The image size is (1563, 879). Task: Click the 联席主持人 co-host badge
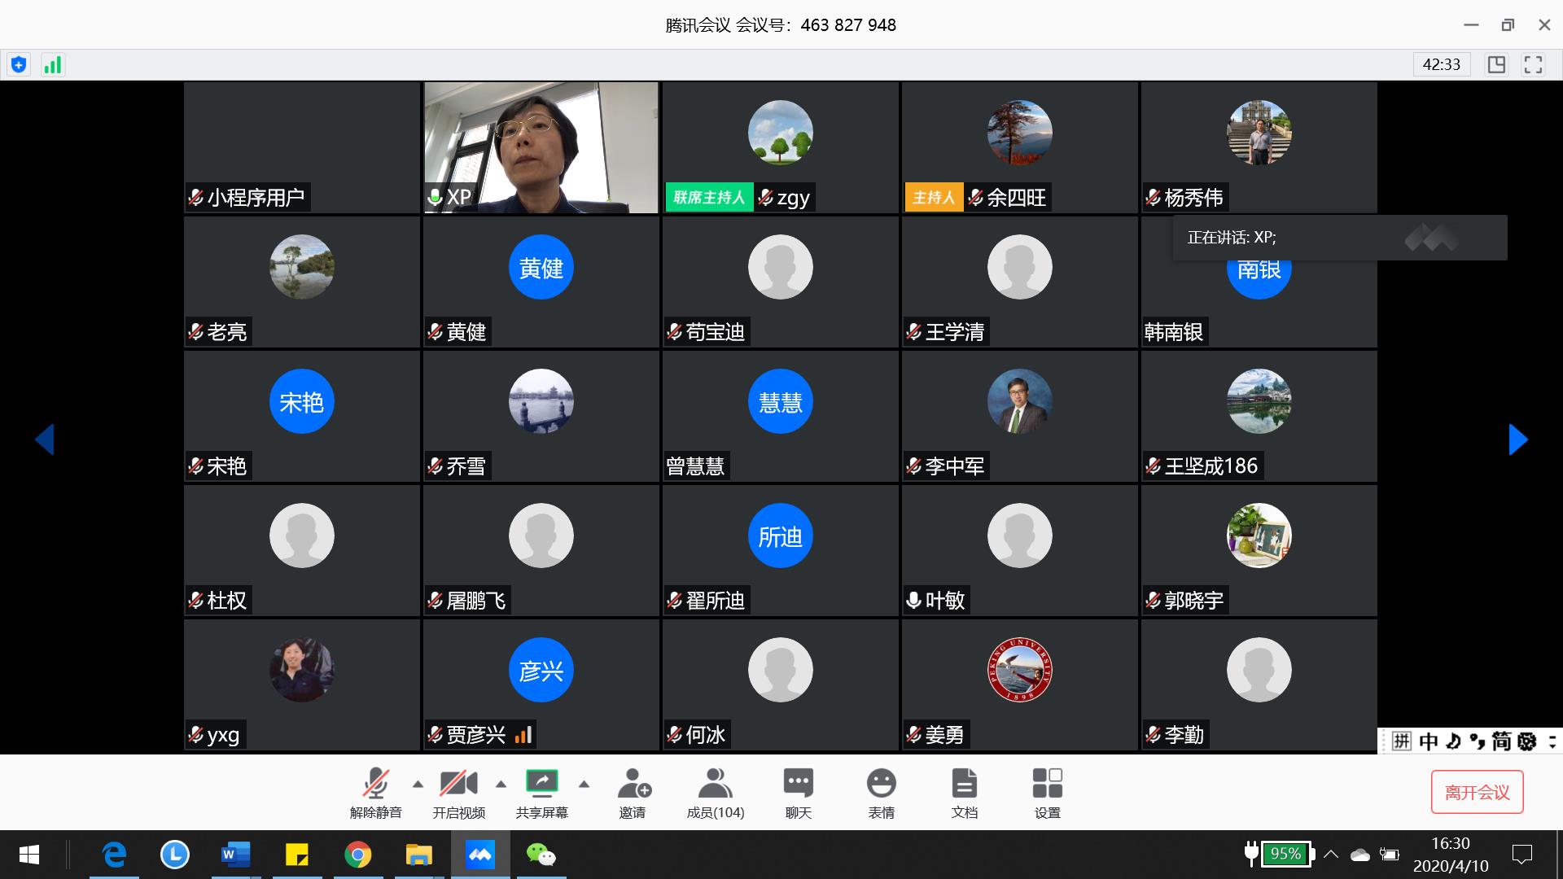click(709, 197)
